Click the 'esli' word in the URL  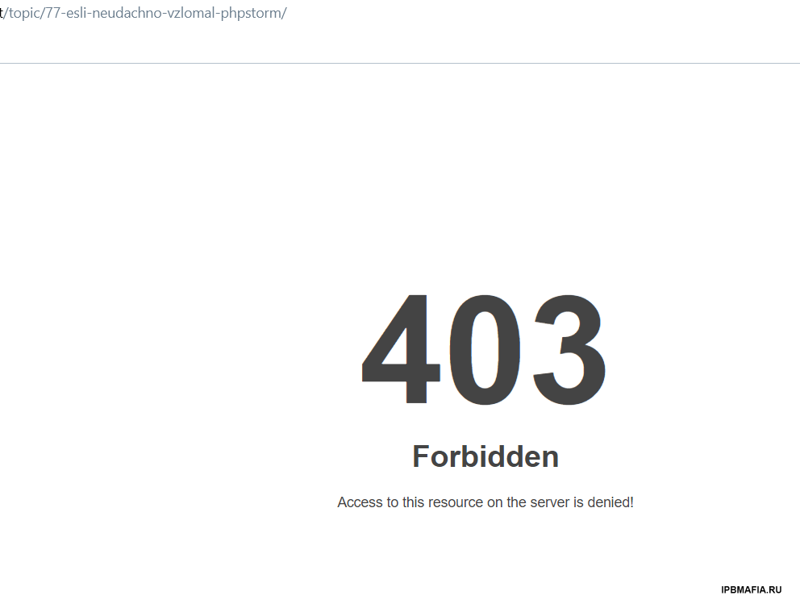[x=77, y=13]
